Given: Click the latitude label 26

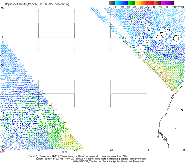Looking at the screenshot, I should tap(2, 65).
